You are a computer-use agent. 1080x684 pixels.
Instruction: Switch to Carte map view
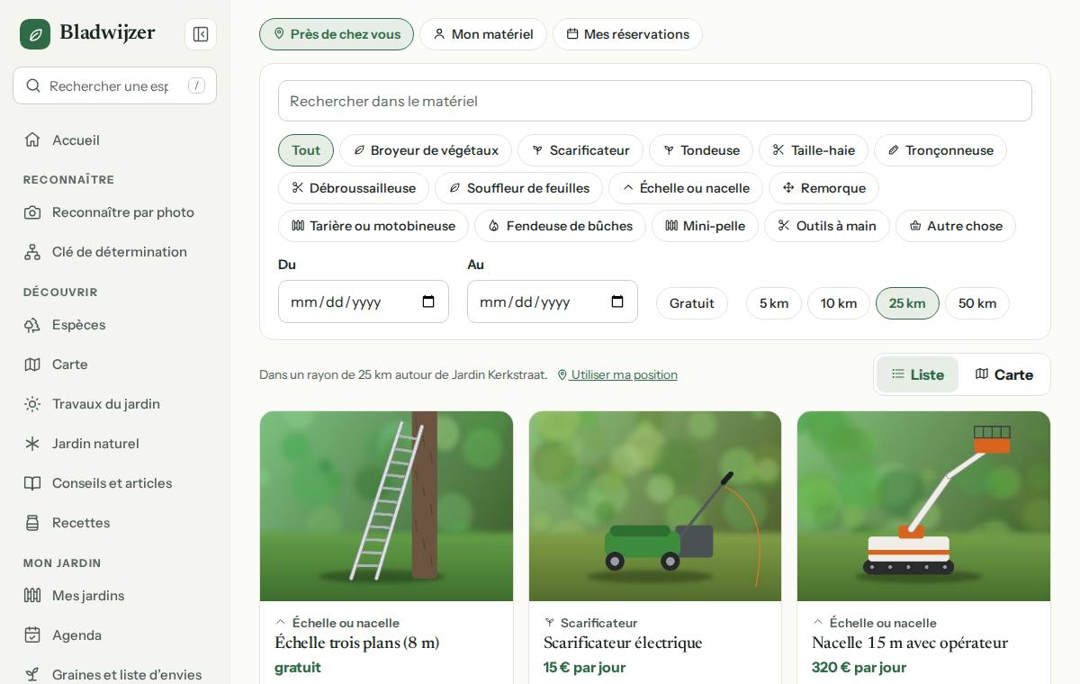tap(1003, 374)
